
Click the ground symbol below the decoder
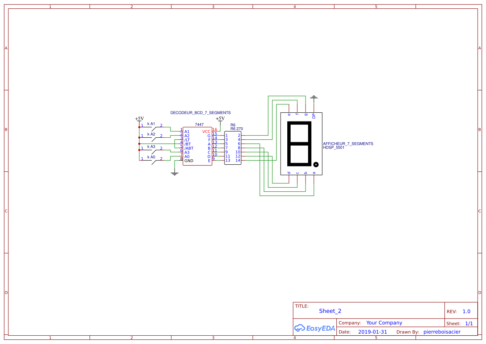pyautogui.click(x=175, y=173)
